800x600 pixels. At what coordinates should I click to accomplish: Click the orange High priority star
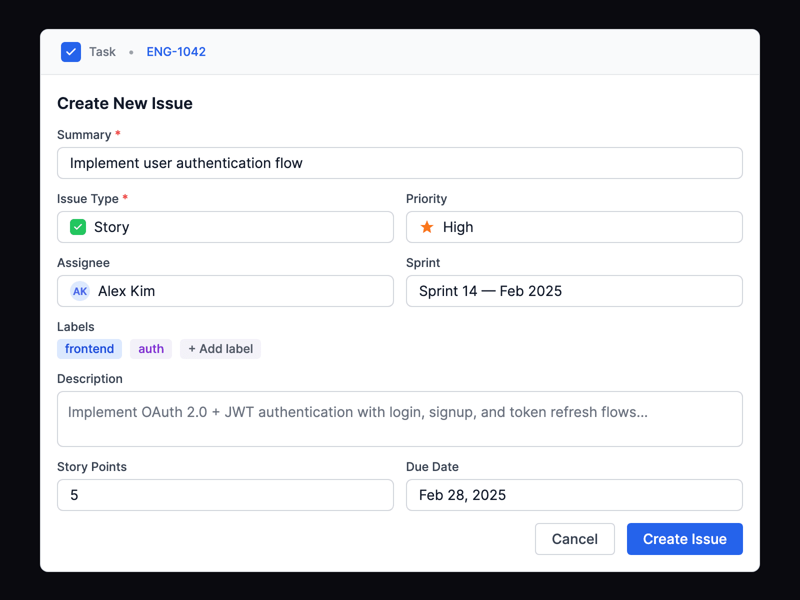427,227
